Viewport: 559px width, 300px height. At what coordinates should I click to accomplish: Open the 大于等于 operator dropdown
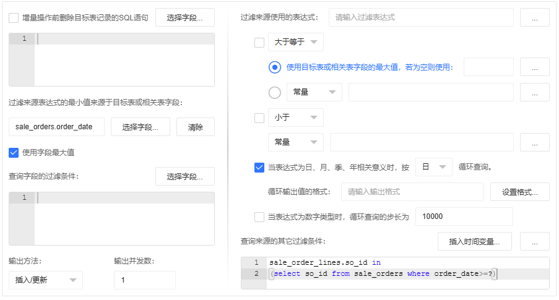coord(296,42)
